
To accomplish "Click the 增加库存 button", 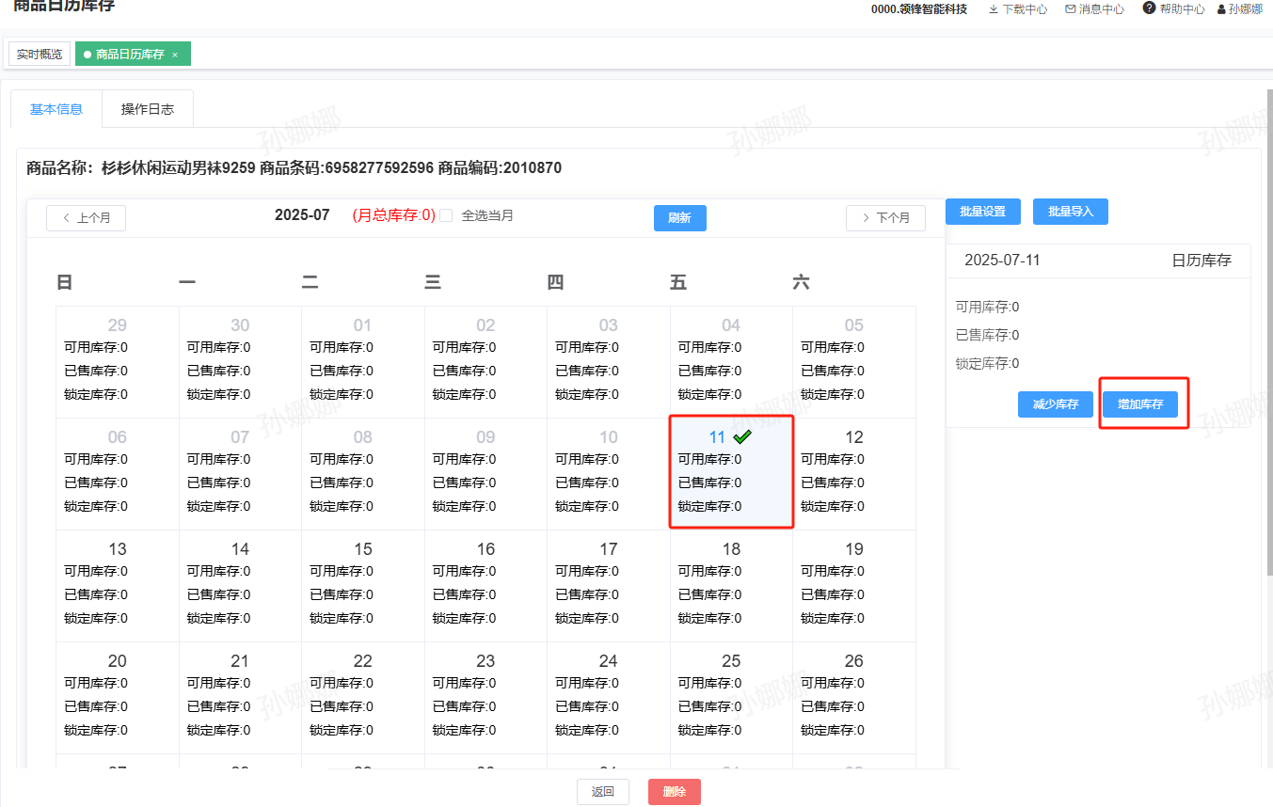I will click(x=1139, y=404).
